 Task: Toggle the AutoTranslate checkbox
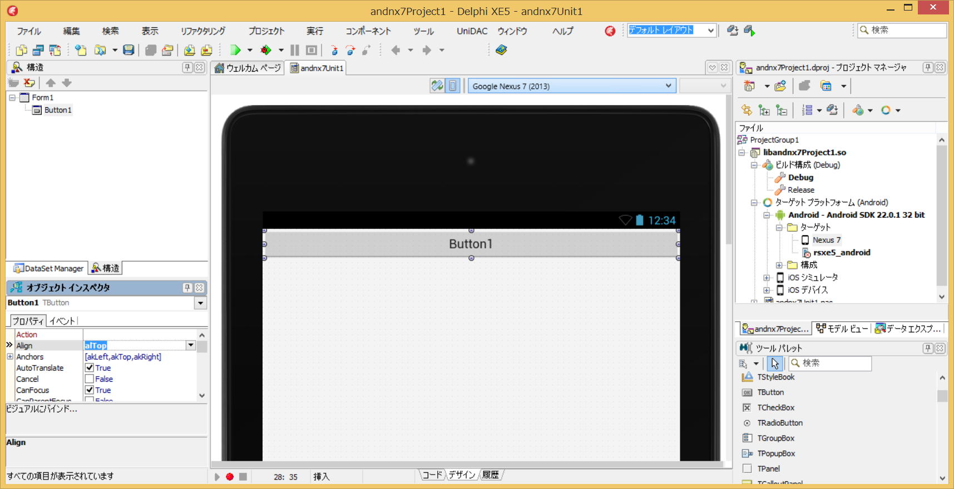[89, 368]
